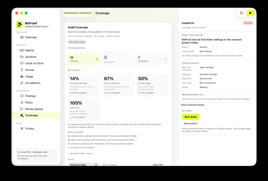Open the Findings page
268x181 pixels.
click(x=37, y=96)
